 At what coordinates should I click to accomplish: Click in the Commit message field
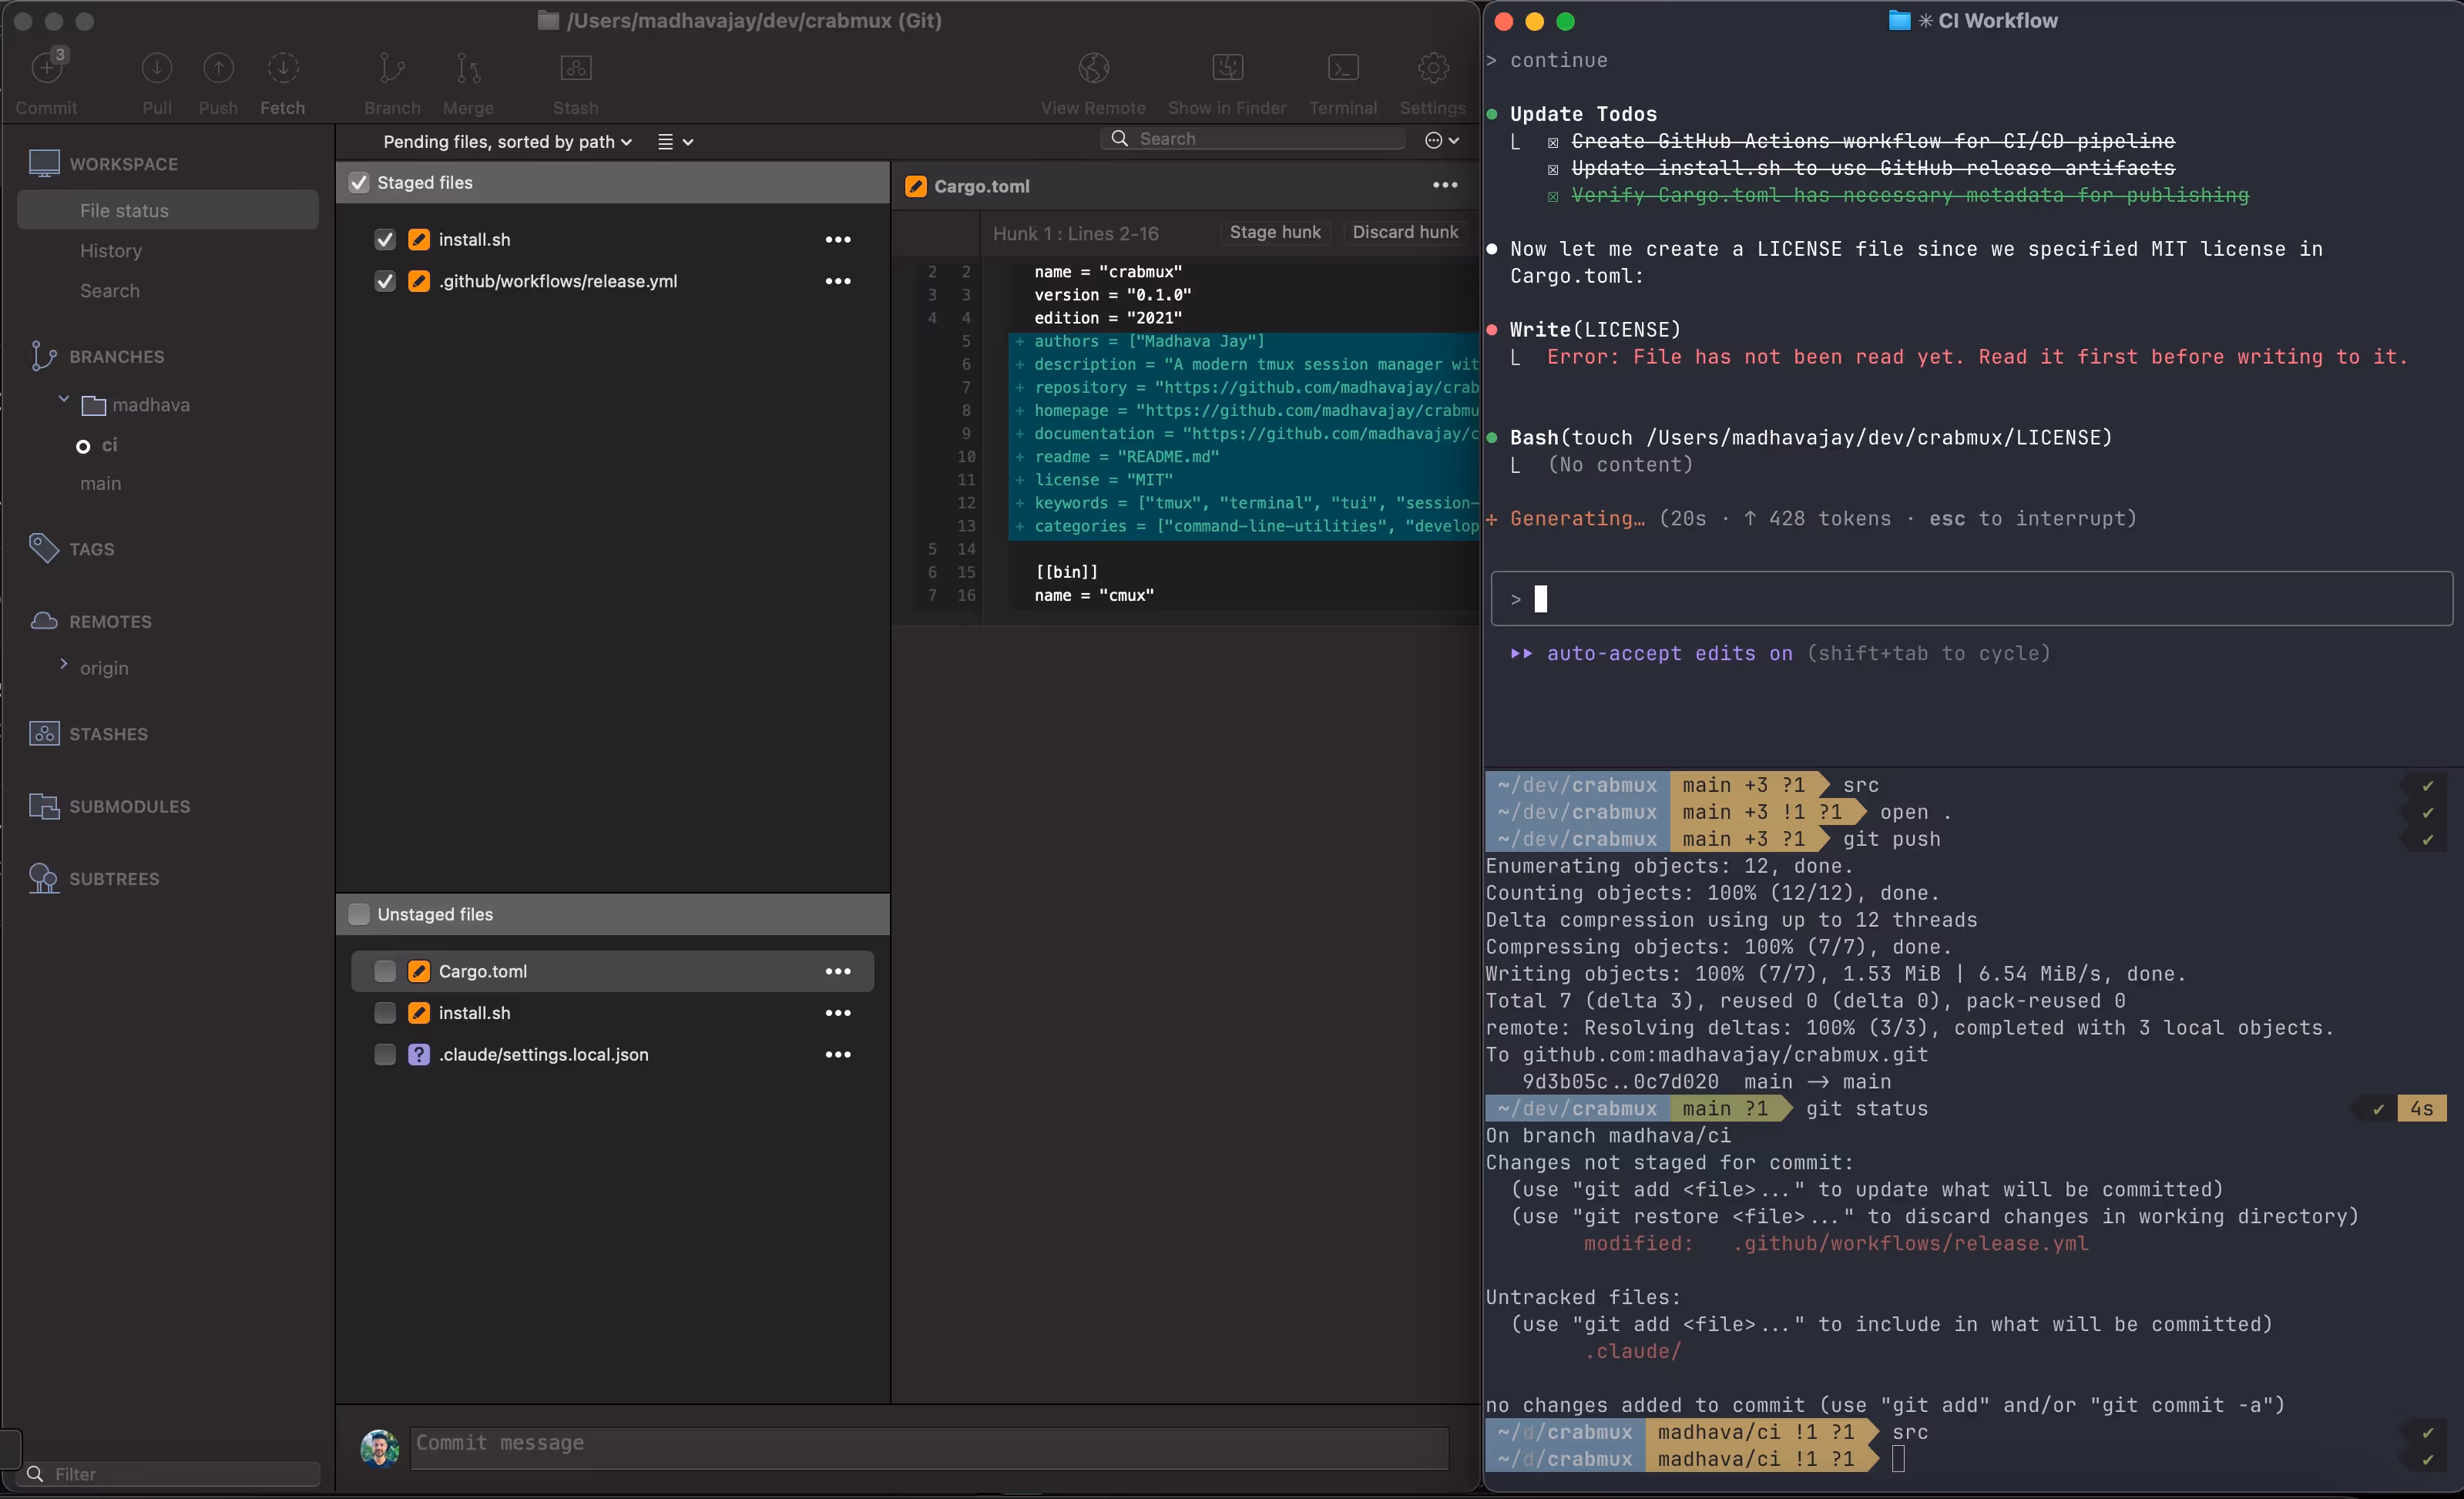(929, 1448)
